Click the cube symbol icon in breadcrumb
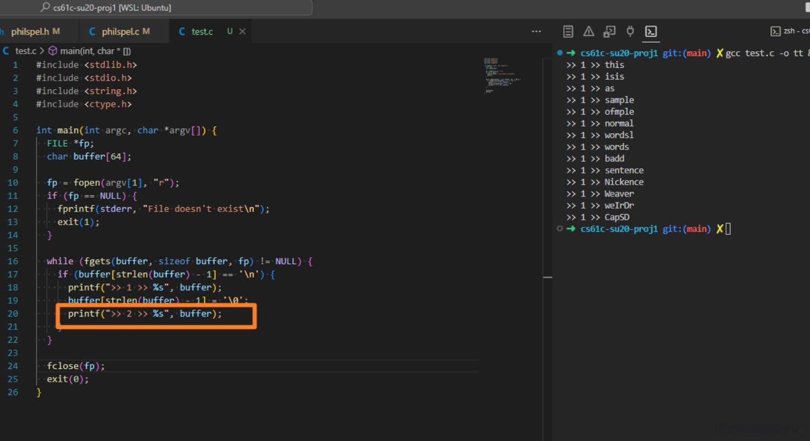810x441 pixels. pos(53,51)
